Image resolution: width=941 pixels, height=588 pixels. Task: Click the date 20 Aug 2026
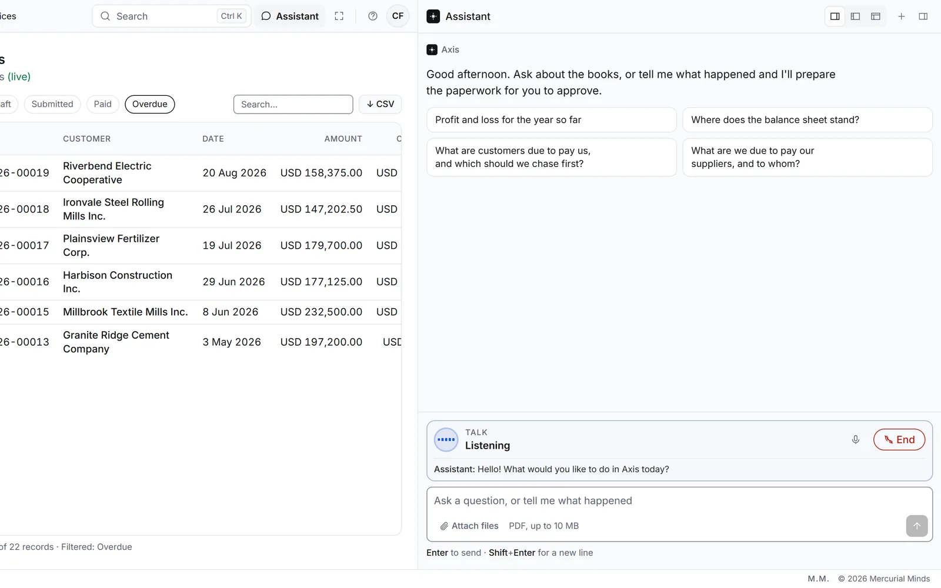(x=235, y=173)
